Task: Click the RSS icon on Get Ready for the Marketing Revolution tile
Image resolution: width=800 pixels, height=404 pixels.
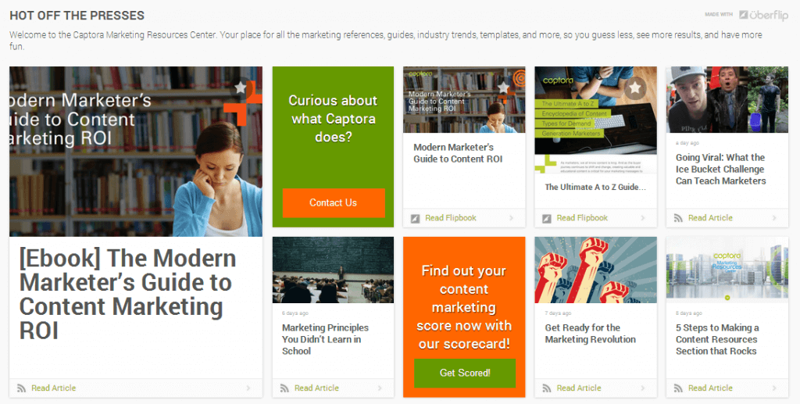Action: click(546, 388)
